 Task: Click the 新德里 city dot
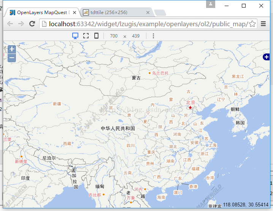click(x=22, y=157)
